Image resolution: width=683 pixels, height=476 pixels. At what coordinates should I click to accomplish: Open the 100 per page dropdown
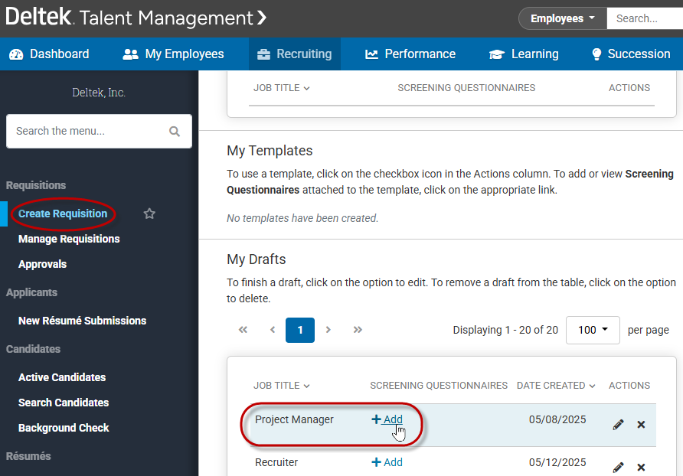(x=593, y=330)
